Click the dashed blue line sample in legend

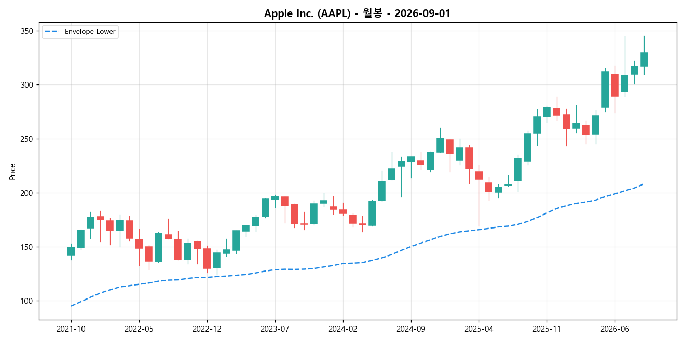click(52, 32)
